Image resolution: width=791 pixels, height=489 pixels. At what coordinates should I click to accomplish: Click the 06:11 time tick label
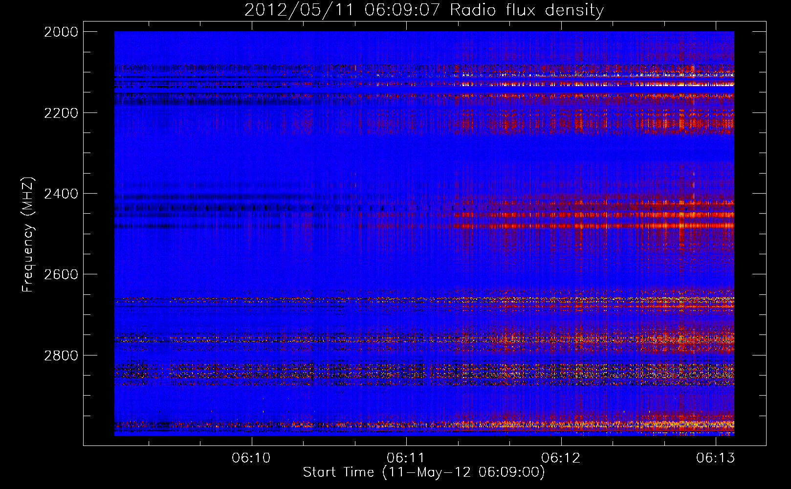(x=406, y=458)
